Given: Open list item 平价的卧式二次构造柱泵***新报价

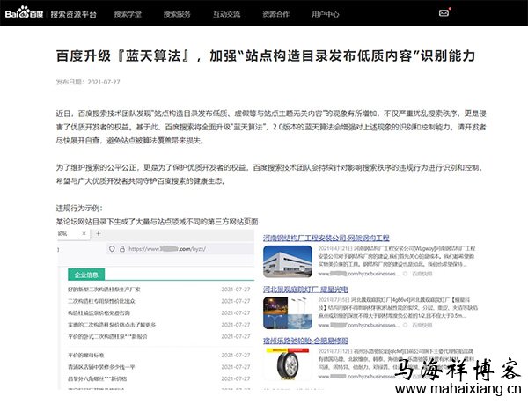Looking at the screenshot, I should (x=107, y=336).
